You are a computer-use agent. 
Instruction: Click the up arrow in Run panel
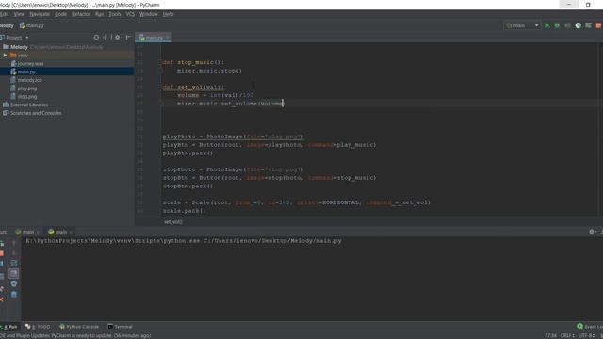click(14, 243)
